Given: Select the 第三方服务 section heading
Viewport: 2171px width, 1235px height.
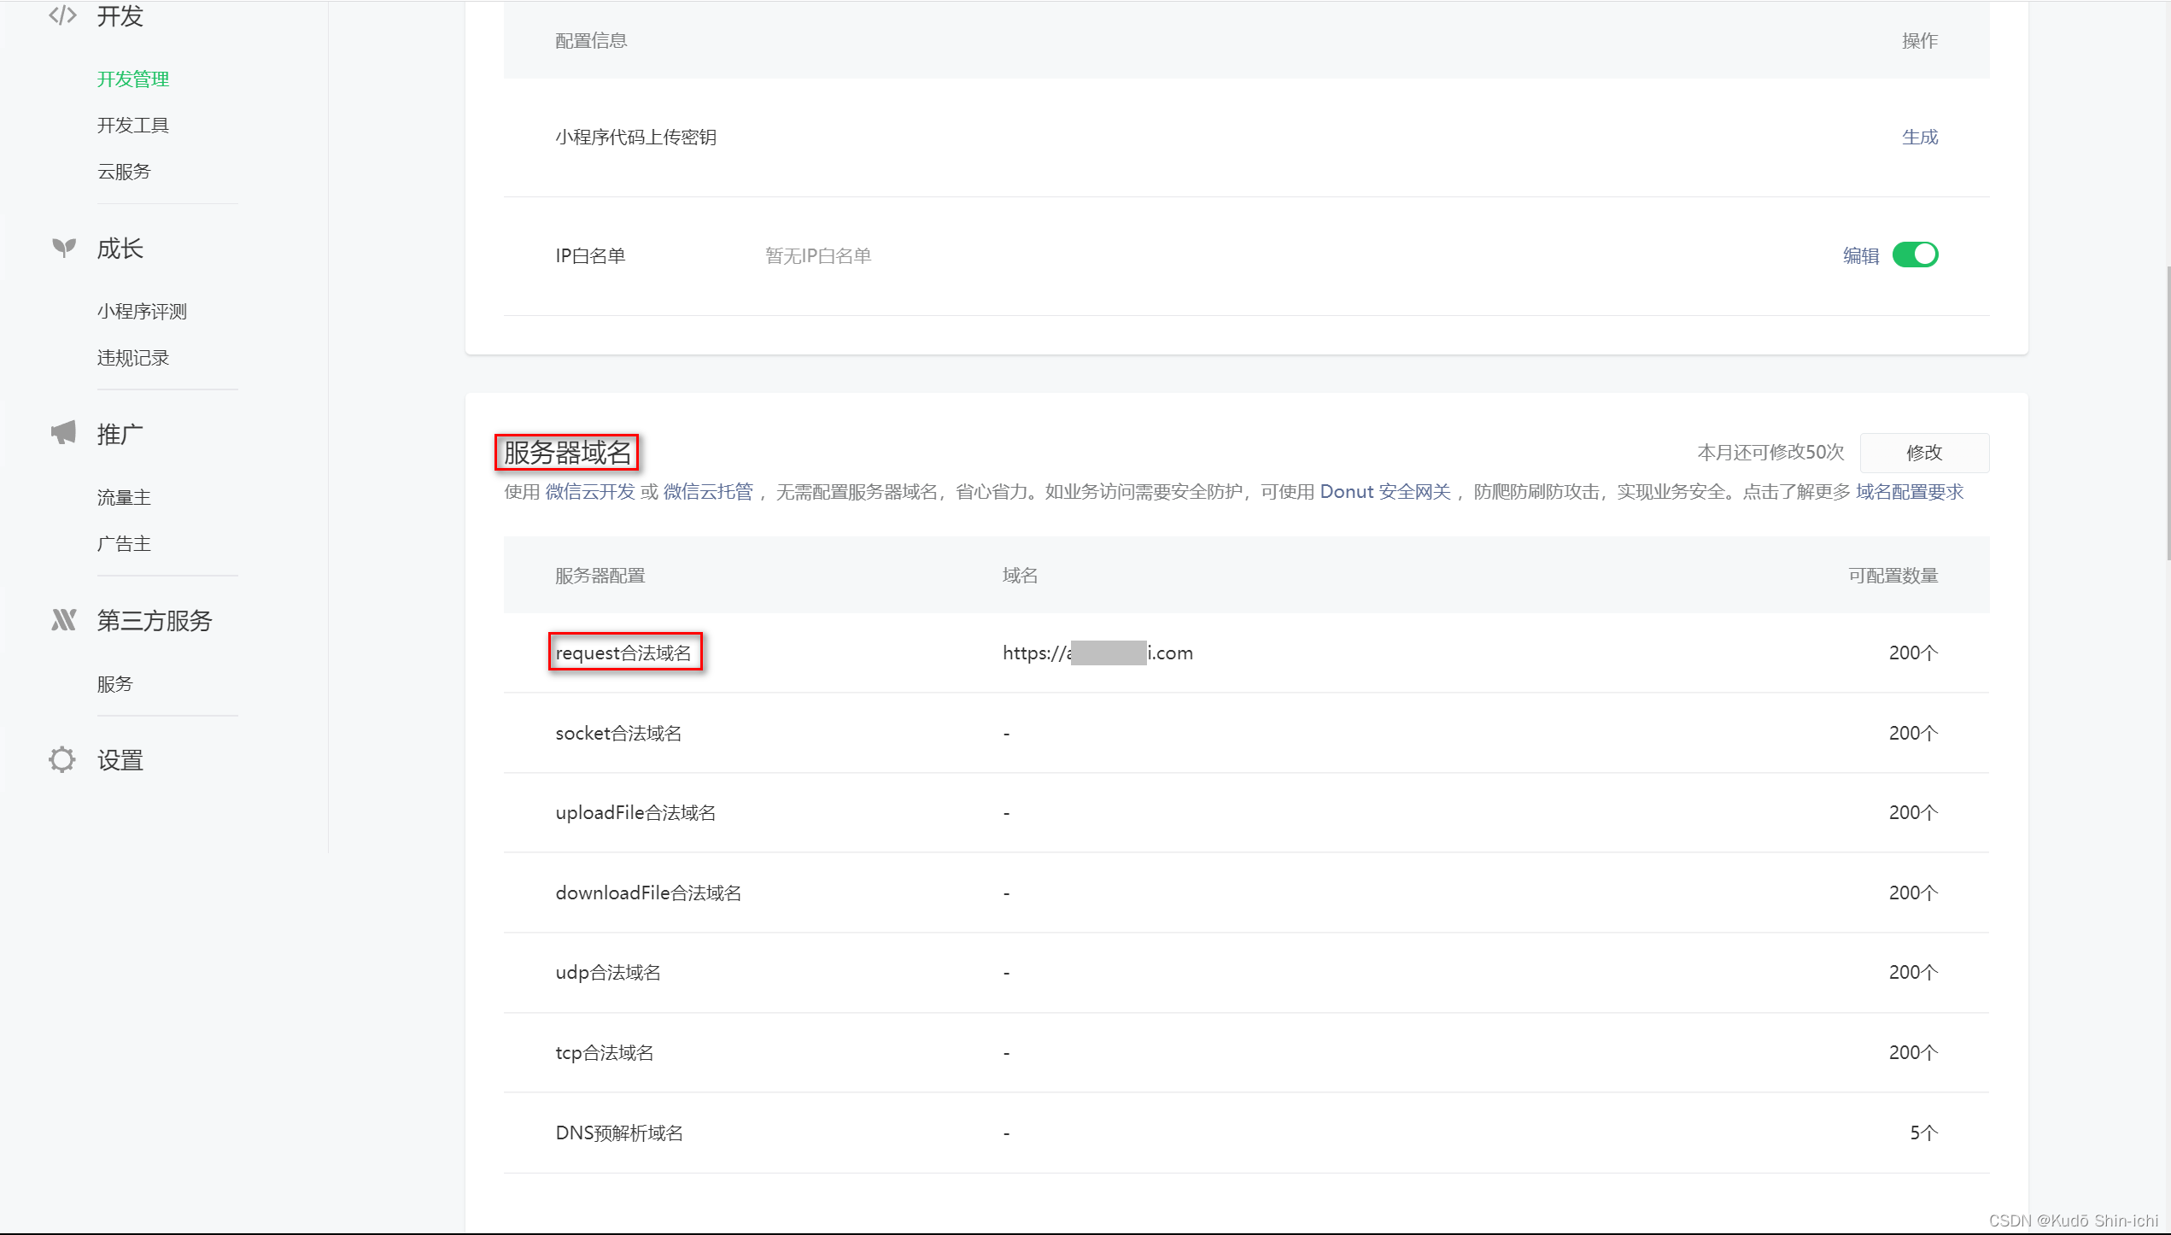Looking at the screenshot, I should 155,621.
